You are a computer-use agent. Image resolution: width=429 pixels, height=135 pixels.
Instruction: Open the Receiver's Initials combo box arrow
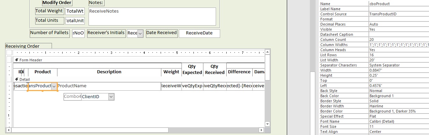tap(140, 33)
